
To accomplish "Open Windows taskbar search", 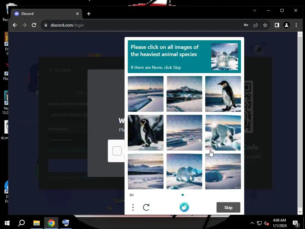I will pyautogui.click(x=21, y=223).
